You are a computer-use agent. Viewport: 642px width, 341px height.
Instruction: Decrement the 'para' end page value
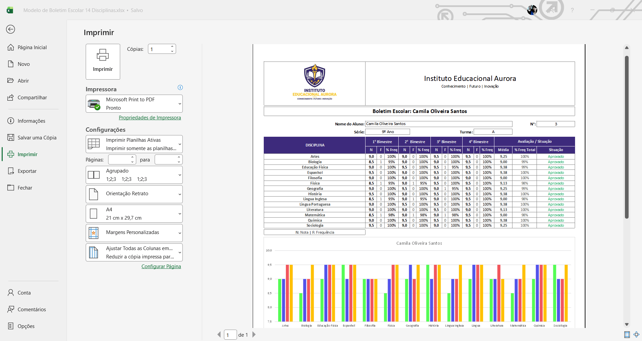click(x=179, y=162)
